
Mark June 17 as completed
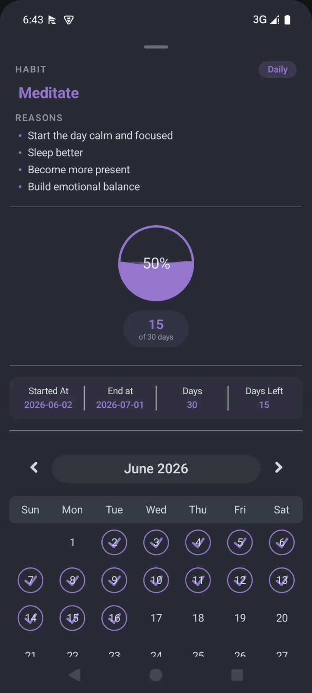[x=156, y=618]
